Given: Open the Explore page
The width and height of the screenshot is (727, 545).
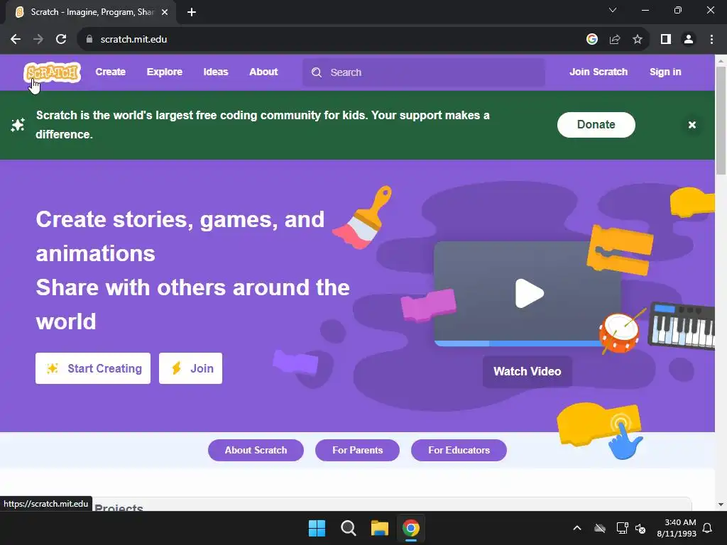Looking at the screenshot, I should tap(165, 72).
